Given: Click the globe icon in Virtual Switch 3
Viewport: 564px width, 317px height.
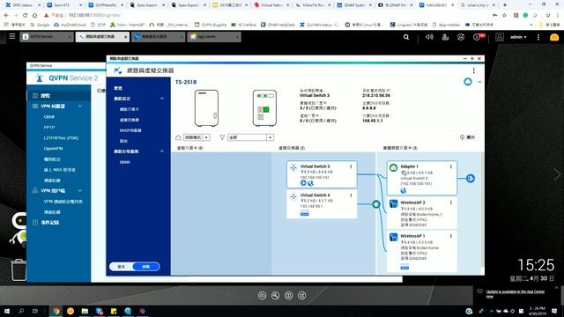Looking at the screenshot, I should 310,183.
